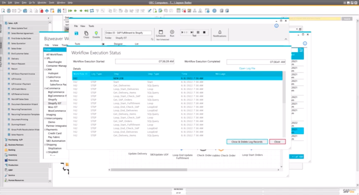Image resolution: width=359 pixels, height=195 pixels.
Task: Open the File menu in the SAP menu bar
Action: (4, 3)
